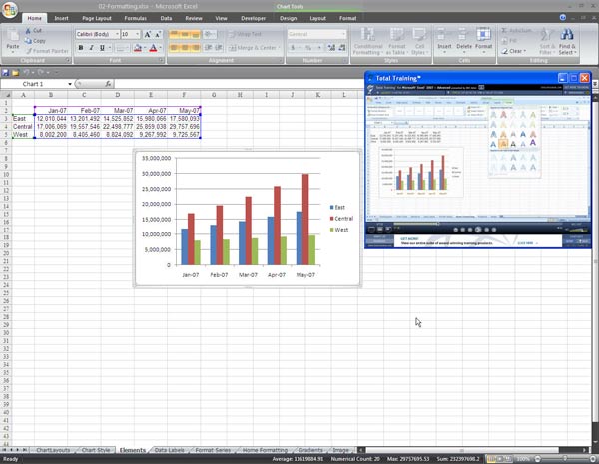Open the Calibri font name dropdown

coord(114,33)
